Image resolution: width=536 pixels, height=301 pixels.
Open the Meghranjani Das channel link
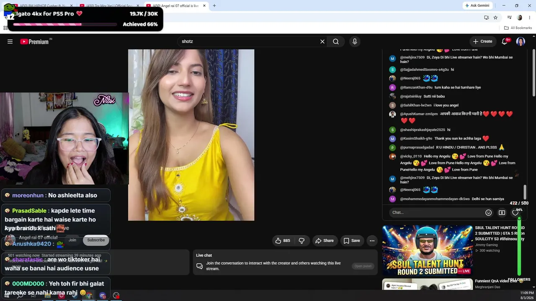click(487, 287)
